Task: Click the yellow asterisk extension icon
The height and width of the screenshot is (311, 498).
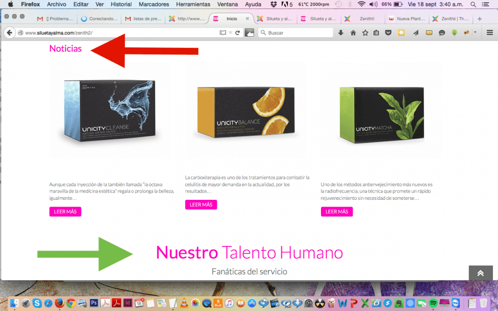Action: point(401,33)
